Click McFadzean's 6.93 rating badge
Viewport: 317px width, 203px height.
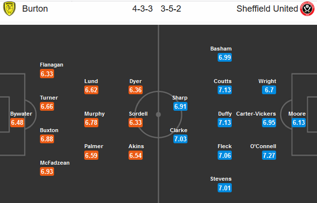click(47, 171)
